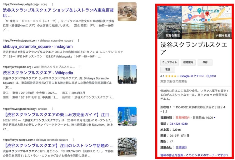Click the Tokyu department store result thumbnail
This screenshot has width=235, height=160.
127,12
